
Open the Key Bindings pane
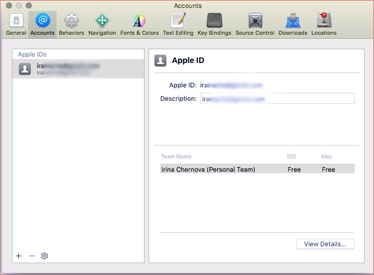[x=214, y=24]
